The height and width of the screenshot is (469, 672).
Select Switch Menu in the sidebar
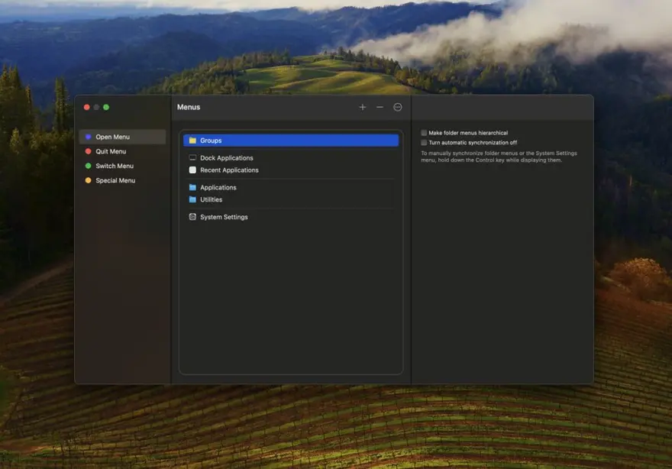point(123,166)
